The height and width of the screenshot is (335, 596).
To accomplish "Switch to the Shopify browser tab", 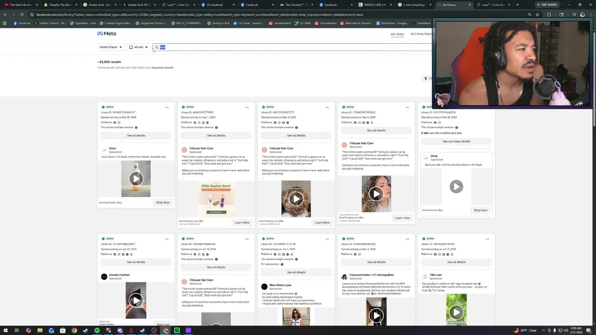I will coord(60,5).
